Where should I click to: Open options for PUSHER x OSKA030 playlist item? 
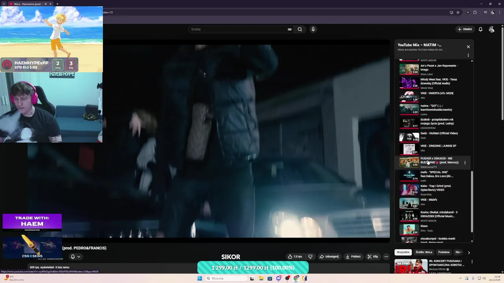click(465, 163)
